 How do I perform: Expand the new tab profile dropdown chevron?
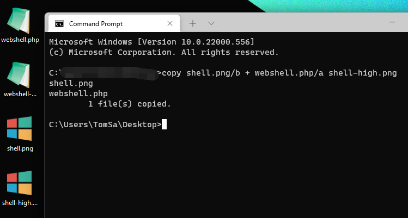(x=211, y=23)
